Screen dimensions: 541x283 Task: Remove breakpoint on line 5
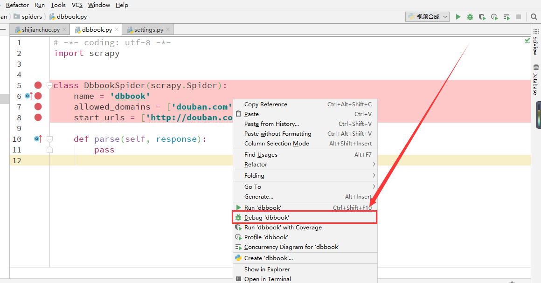click(x=38, y=85)
